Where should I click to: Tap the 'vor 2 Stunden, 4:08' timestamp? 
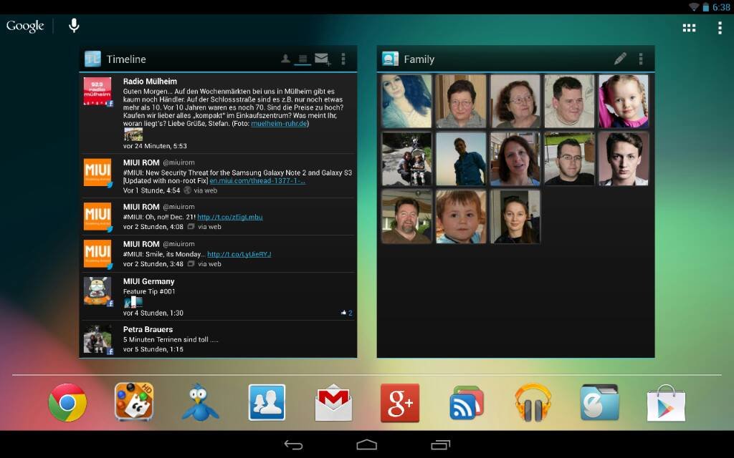[x=153, y=227]
